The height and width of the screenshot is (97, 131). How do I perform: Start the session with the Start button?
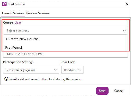pyautogui.click(x=102, y=91)
